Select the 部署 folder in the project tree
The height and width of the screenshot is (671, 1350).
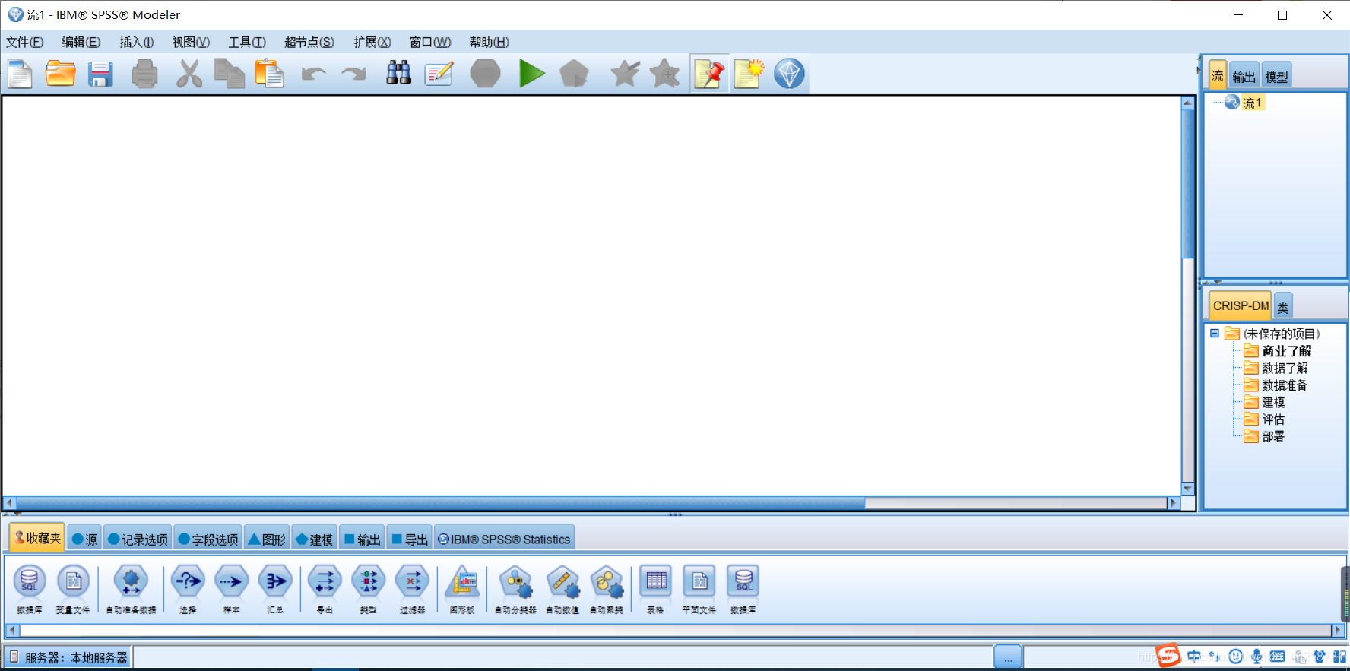pyautogui.click(x=1264, y=436)
